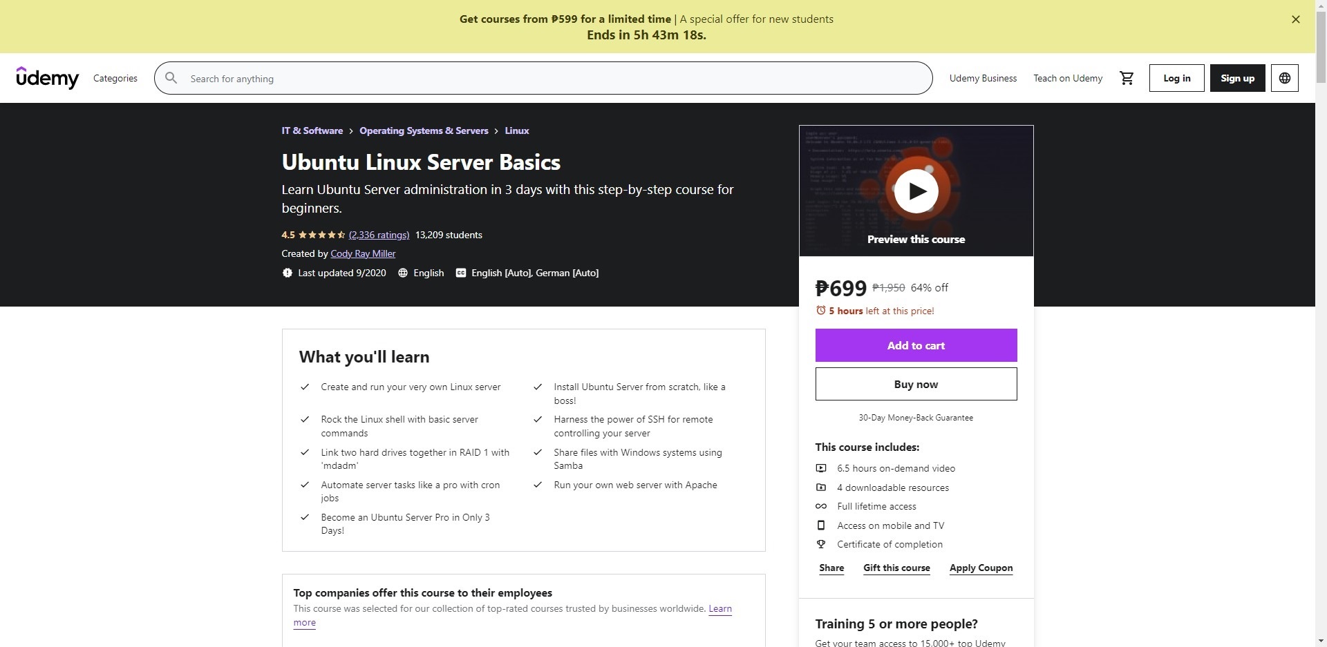This screenshot has width=1327, height=647.
Task: Click checkmark beside Become an Ubuntu Server Pro
Action: click(305, 517)
